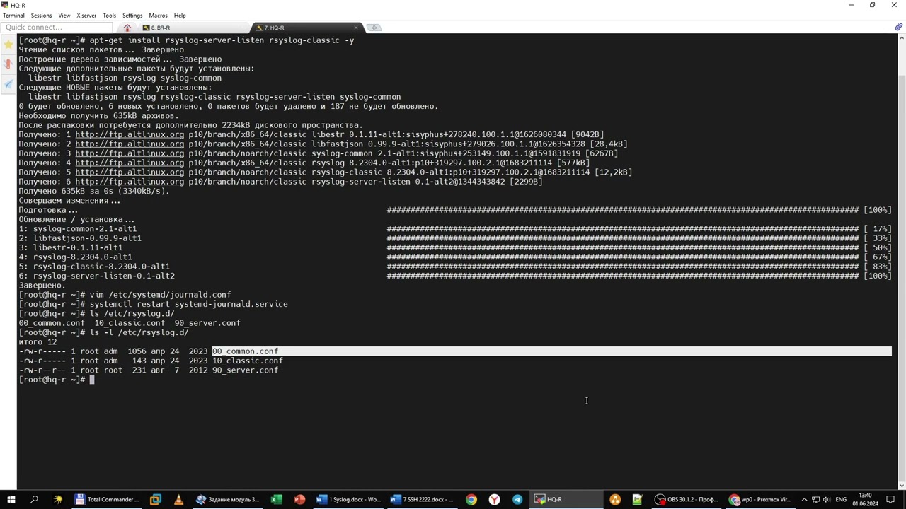Open Total Commander from taskbar
The image size is (906, 509).
click(x=107, y=499)
